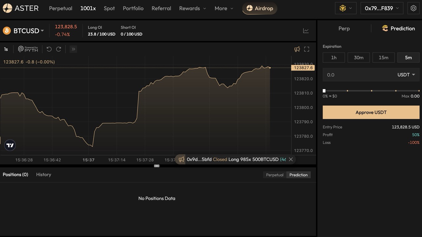Undo the last chart action

point(49,49)
